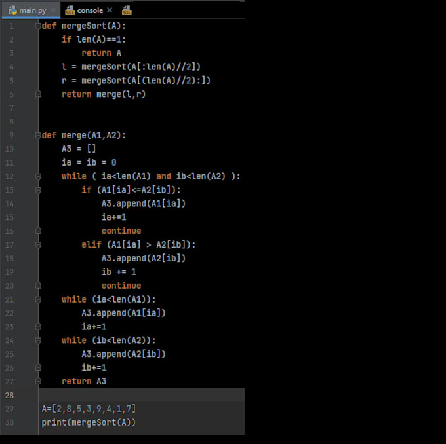The width and height of the screenshot is (446, 444).
Task: Collapse the merge function fold marker on line 9
Action: point(38,135)
